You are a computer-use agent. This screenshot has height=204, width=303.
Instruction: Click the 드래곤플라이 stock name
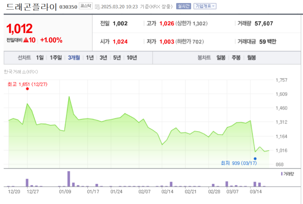point(31,7)
